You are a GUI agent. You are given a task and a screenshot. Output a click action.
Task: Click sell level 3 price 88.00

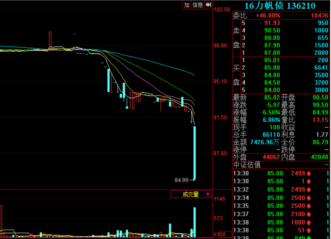point(272,38)
